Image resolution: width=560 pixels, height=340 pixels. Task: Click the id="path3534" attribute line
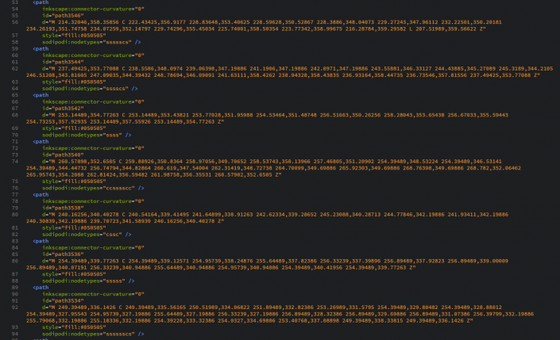(x=63, y=300)
